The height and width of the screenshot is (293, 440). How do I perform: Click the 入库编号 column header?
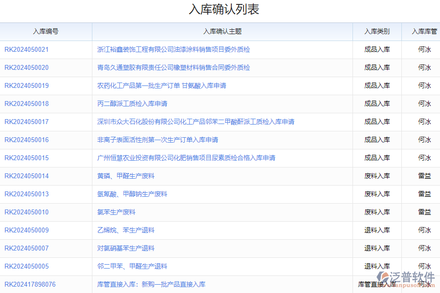click(46, 31)
